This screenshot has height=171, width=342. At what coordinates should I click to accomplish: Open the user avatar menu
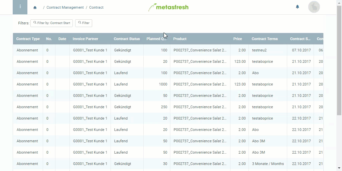pyautogui.click(x=314, y=7)
